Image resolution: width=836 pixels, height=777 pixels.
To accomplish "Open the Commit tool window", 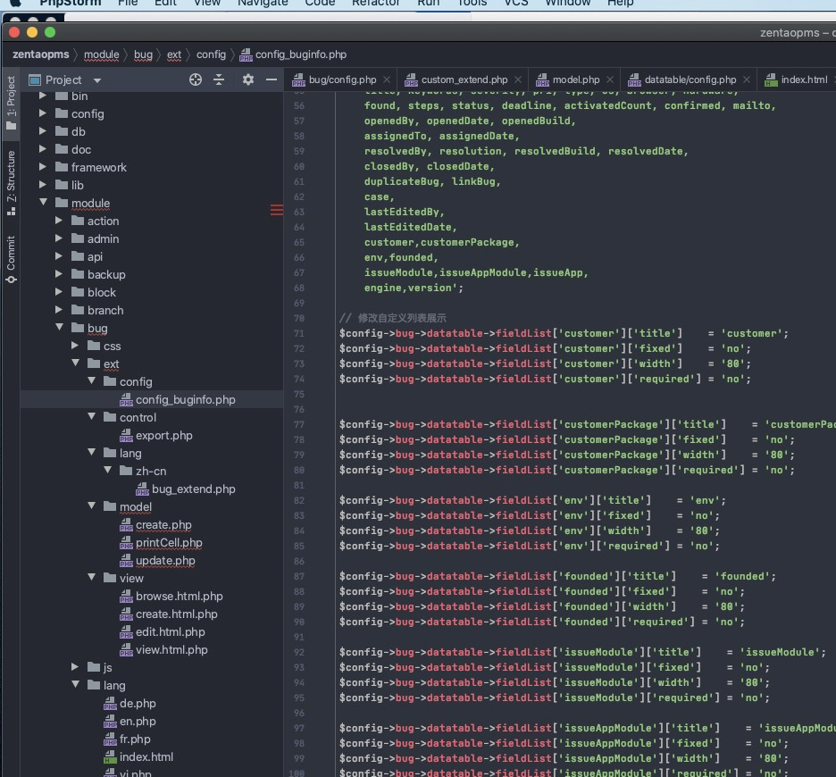I will [x=11, y=259].
